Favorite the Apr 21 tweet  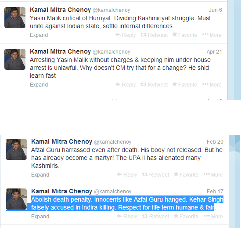pos(185,85)
